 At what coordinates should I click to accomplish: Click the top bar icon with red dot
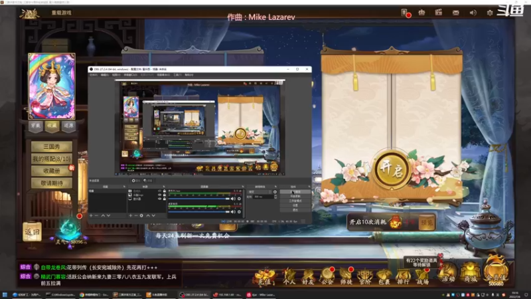coord(406,13)
